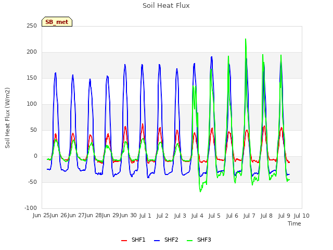Click the 200 y-axis tick label
Image resolution: width=333 pixels, height=250 pixels.
tap(32, 52)
